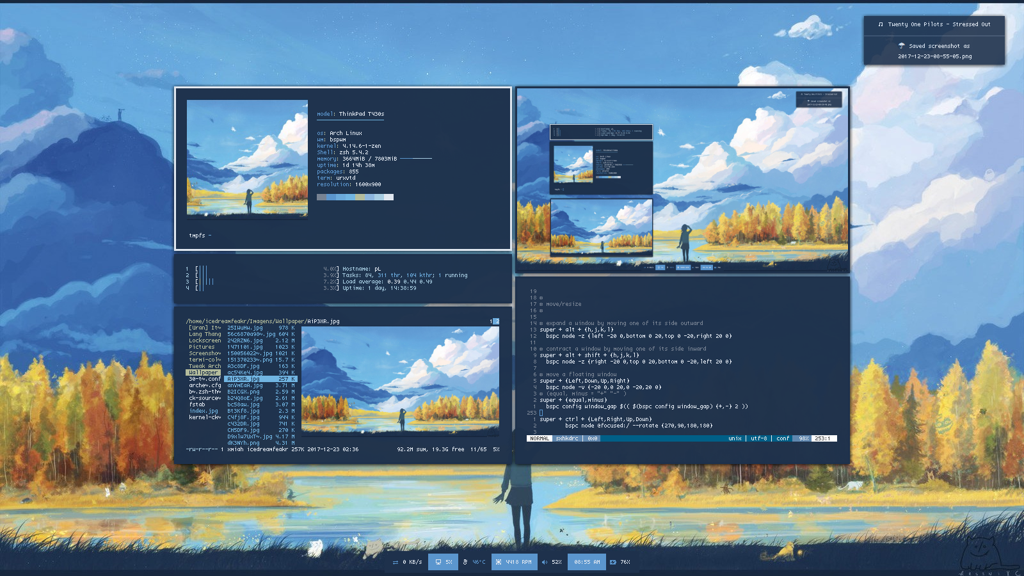Click the network transfer arrows icon
The height and width of the screenshot is (576, 1024).
pos(396,562)
